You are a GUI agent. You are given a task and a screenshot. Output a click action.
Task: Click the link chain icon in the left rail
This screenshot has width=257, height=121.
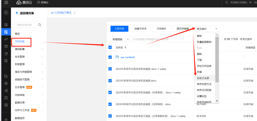pyautogui.click(x=6, y=39)
